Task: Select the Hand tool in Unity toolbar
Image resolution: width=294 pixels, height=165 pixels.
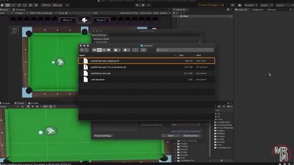Action: [2, 5]
